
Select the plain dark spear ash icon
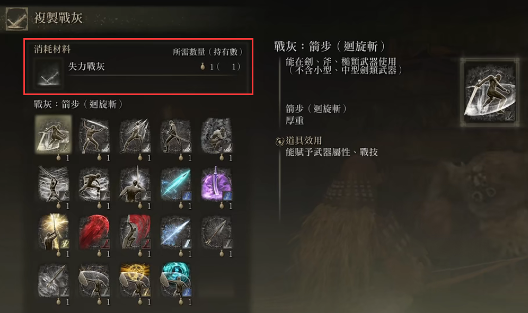(216, 232)
